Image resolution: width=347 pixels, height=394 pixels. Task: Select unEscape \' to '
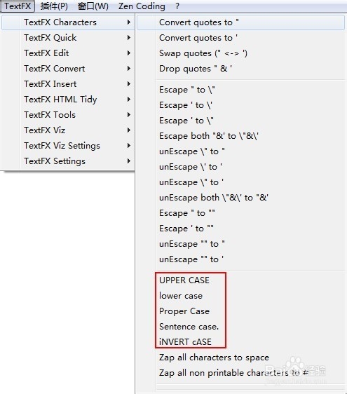[x=241, y=167]
